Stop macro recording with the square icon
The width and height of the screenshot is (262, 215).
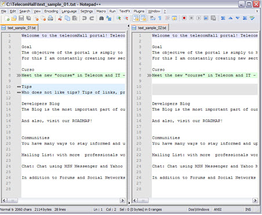[191, 19]
